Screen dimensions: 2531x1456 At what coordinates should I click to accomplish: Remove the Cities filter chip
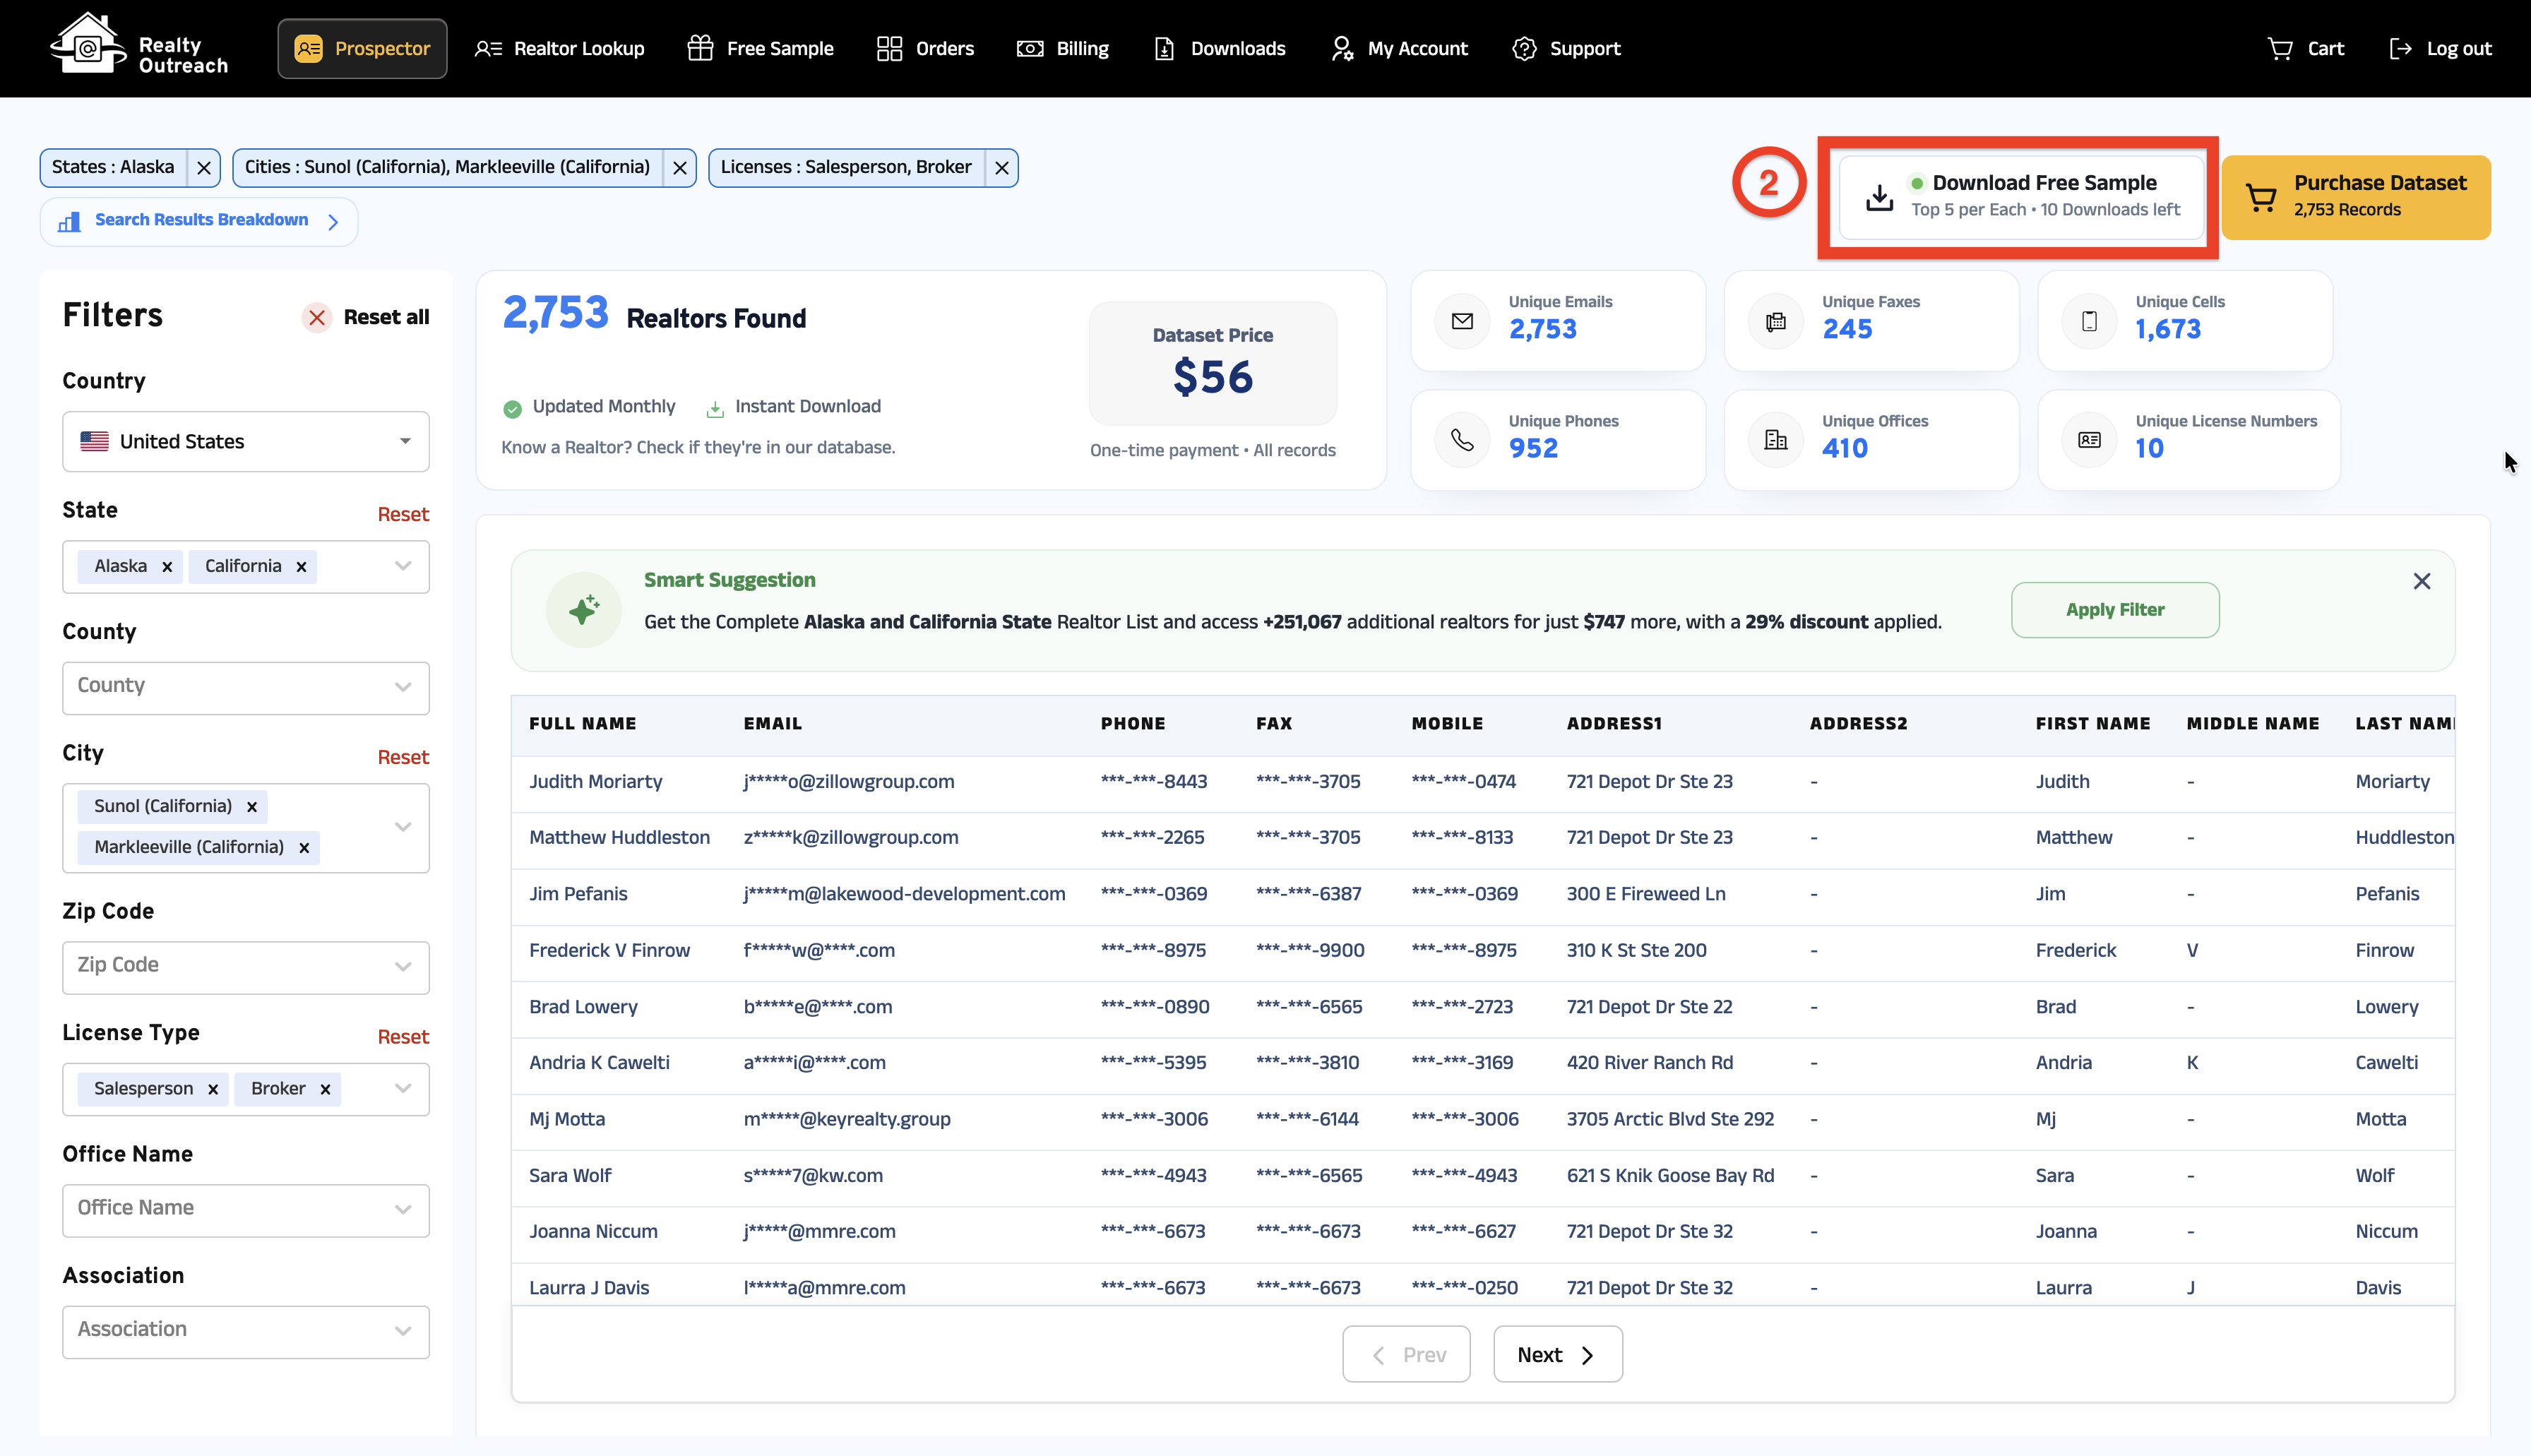coord(680,168)
